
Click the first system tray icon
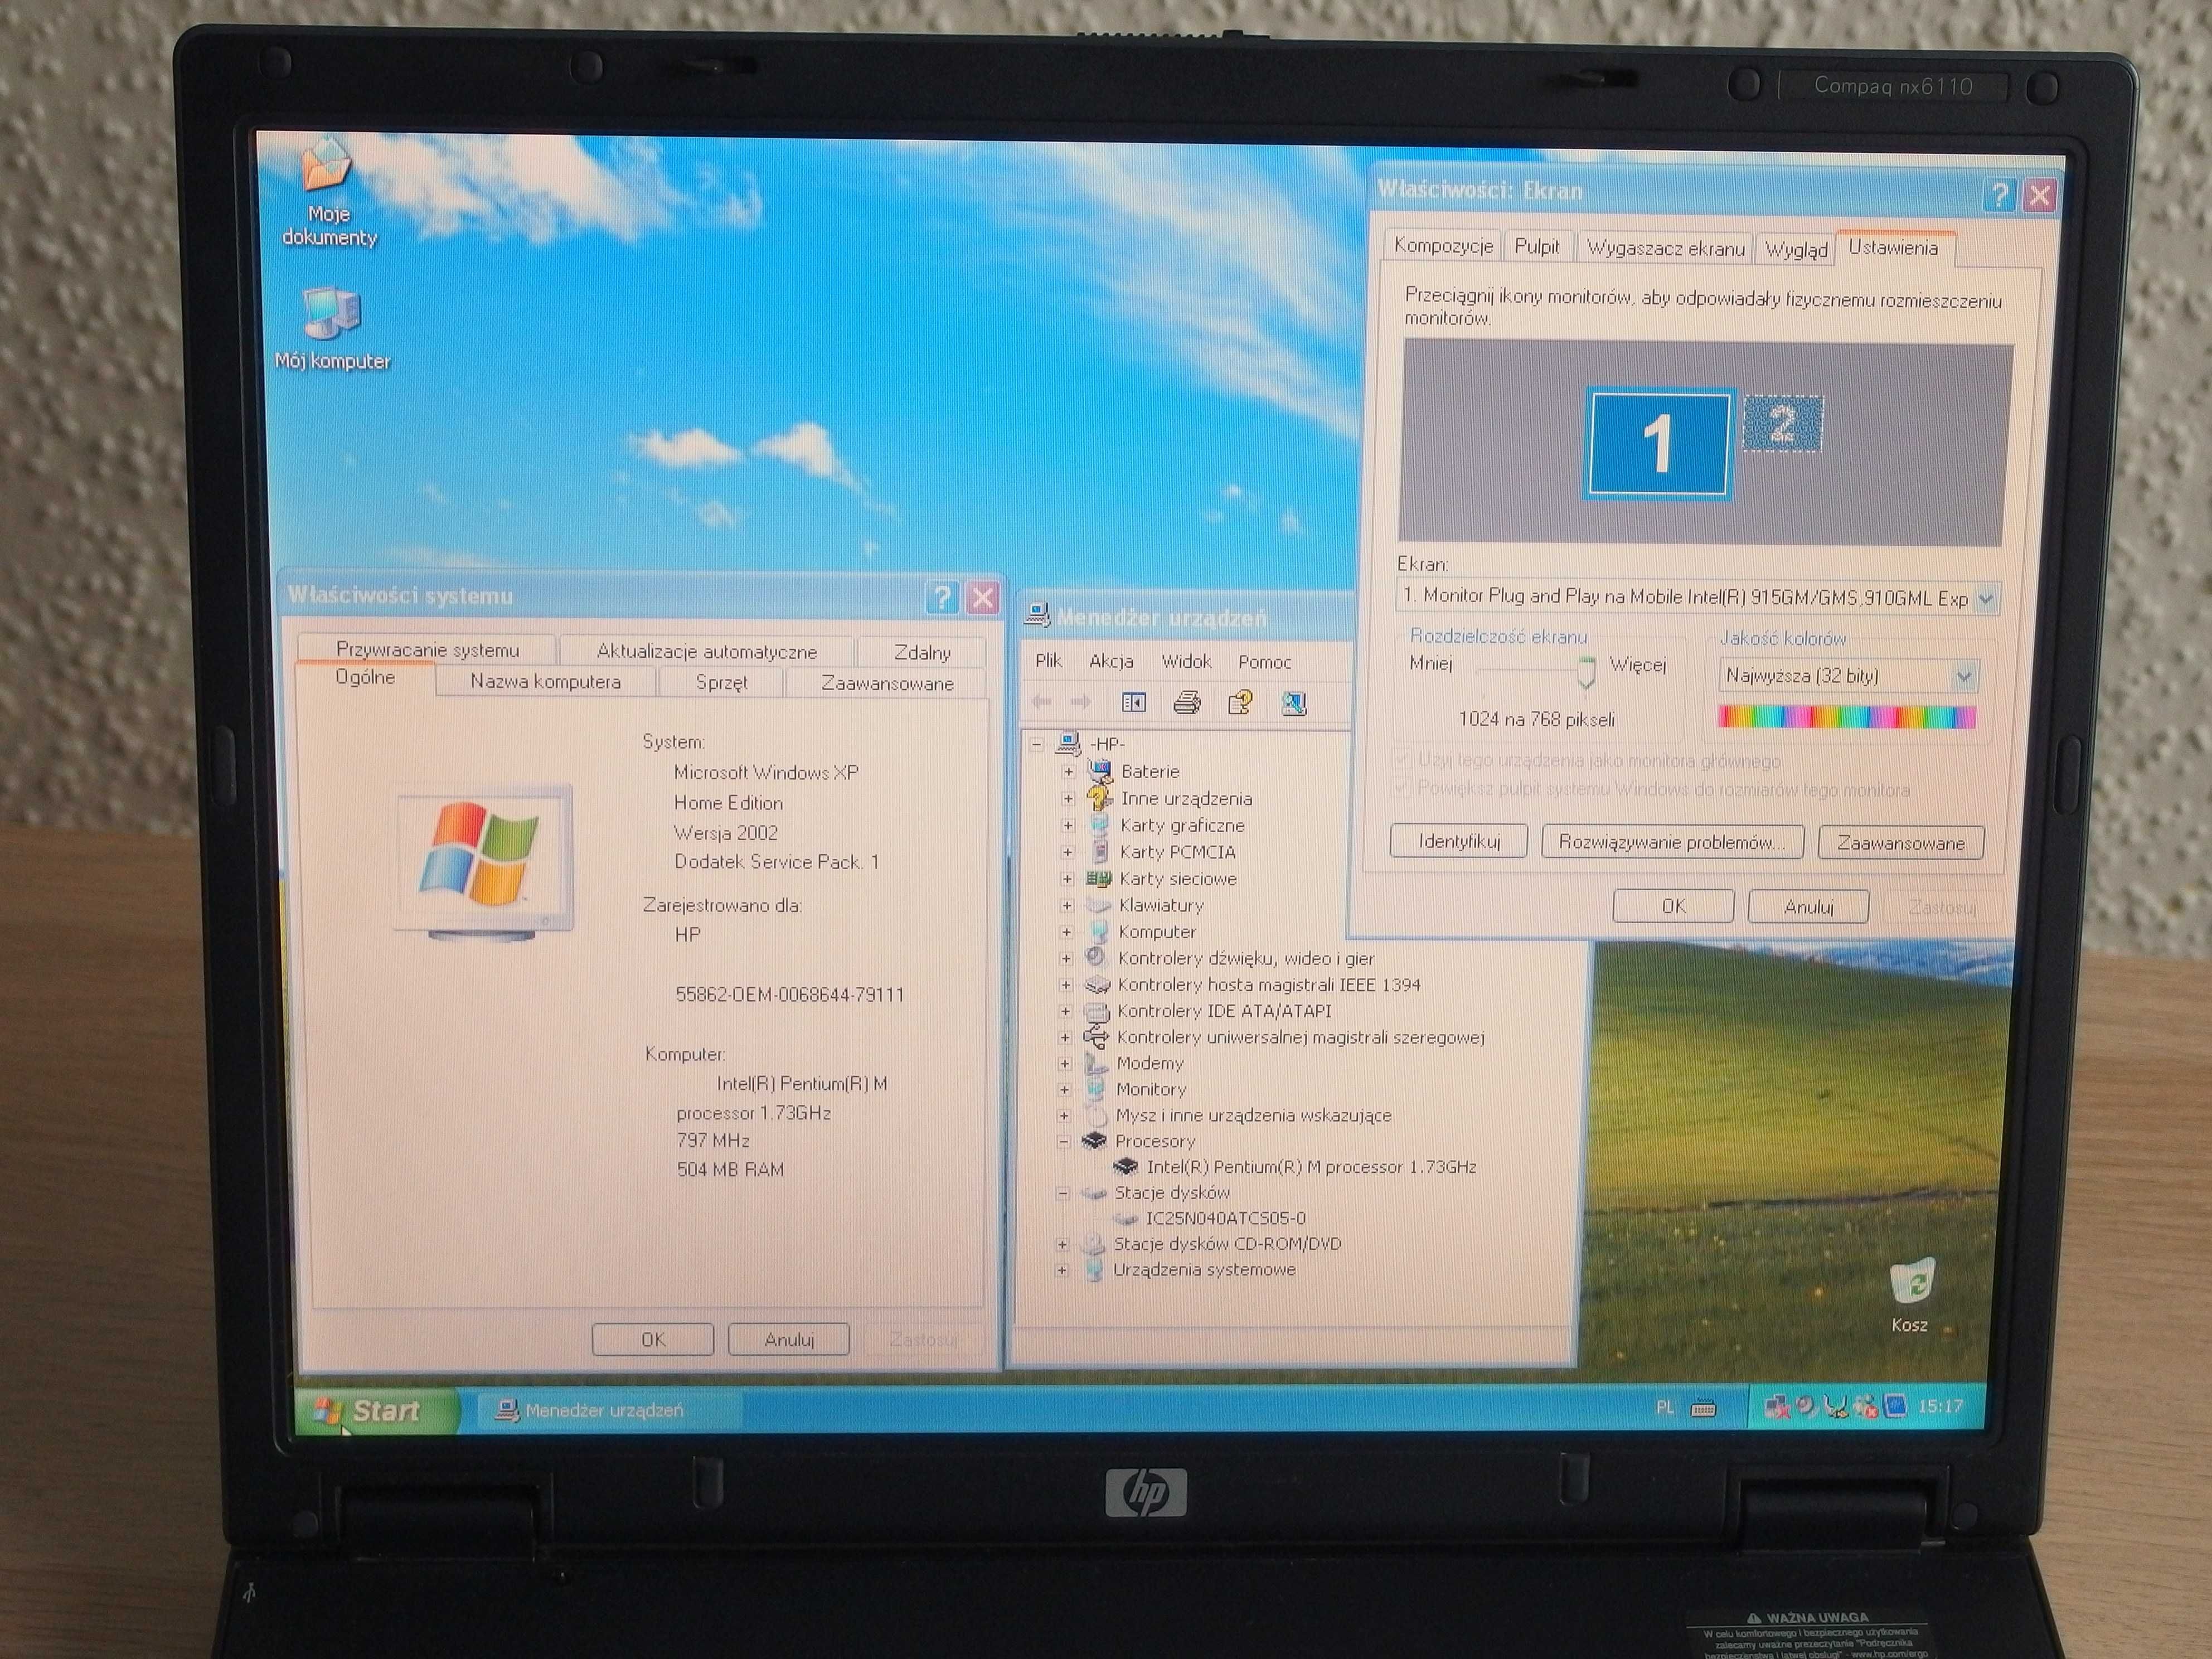point(1776,1408)
